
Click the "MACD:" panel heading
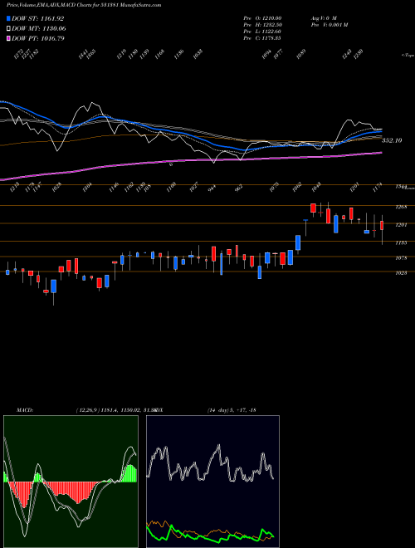(25, 410)
